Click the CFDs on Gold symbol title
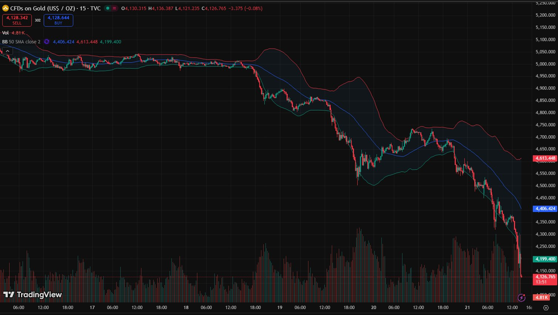Screen dimensions: 558x315 (56, 8)
